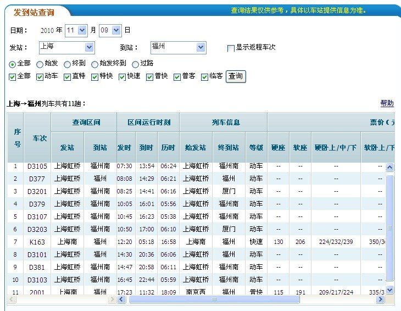Click the vertical scrollbar thumb of the table
Screen dimensions: 401x311
(389, 227)
